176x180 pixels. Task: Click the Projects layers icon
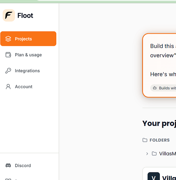point(8,39)
